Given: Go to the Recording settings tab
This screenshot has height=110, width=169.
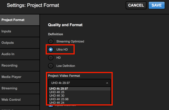Looking at the screenshot, I should point(20,65).
